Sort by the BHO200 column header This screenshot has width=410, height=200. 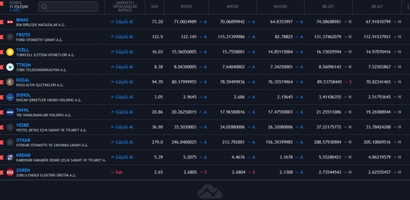pos(280,7)
